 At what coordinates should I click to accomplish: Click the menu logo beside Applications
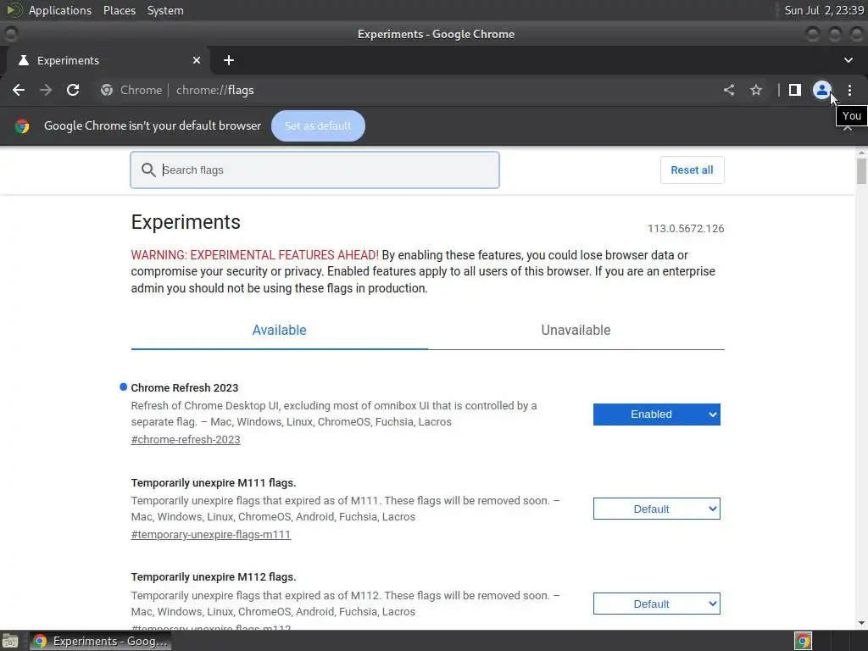click(x=14, y=10)
